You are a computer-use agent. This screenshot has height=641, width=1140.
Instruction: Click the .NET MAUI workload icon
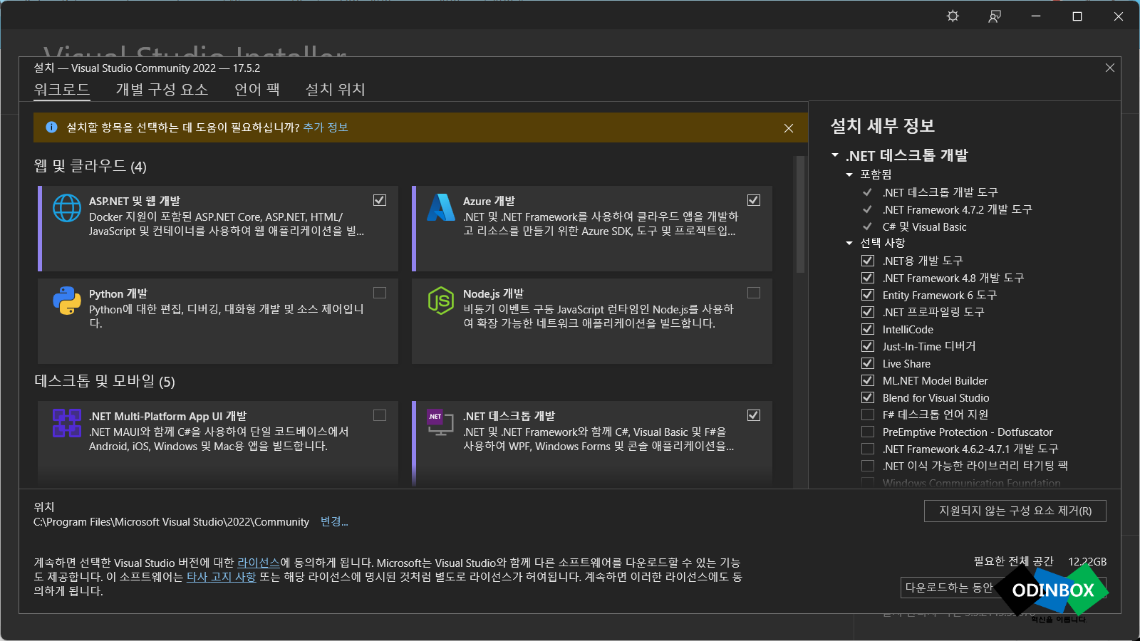point(67,423)
